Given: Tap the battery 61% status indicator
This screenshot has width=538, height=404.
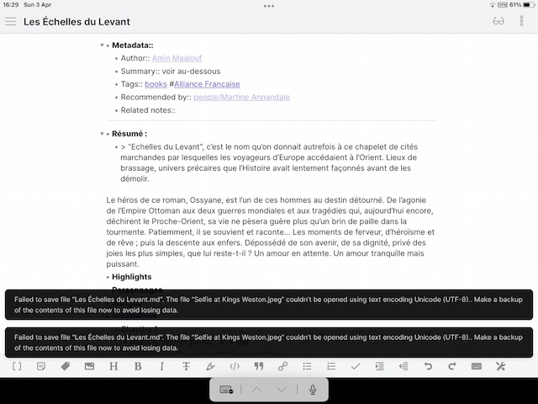Looking at the screenshot, I should (x=522, y=5).
